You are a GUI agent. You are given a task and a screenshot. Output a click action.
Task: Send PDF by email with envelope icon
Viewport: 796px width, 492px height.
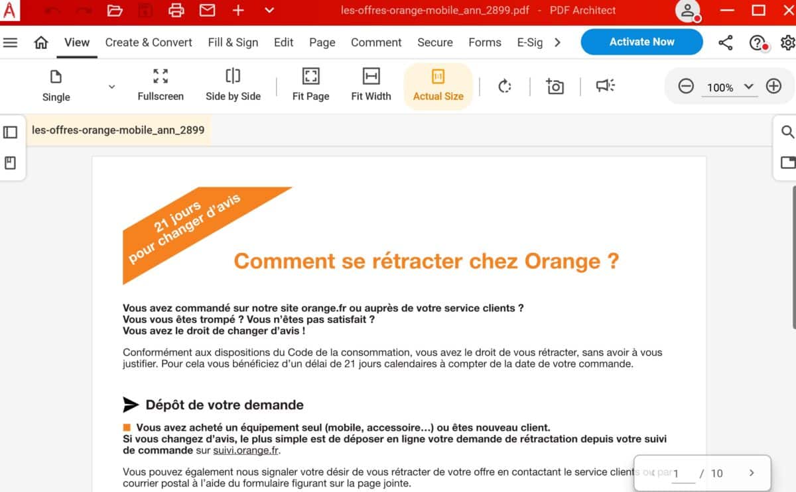[x=207, y=11]
